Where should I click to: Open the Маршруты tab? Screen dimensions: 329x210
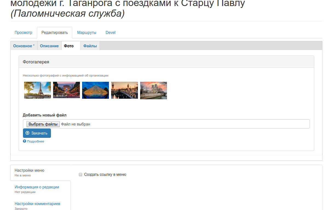coord(87,33)
